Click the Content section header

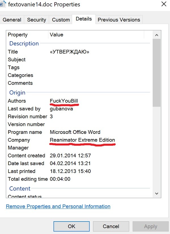20,189
